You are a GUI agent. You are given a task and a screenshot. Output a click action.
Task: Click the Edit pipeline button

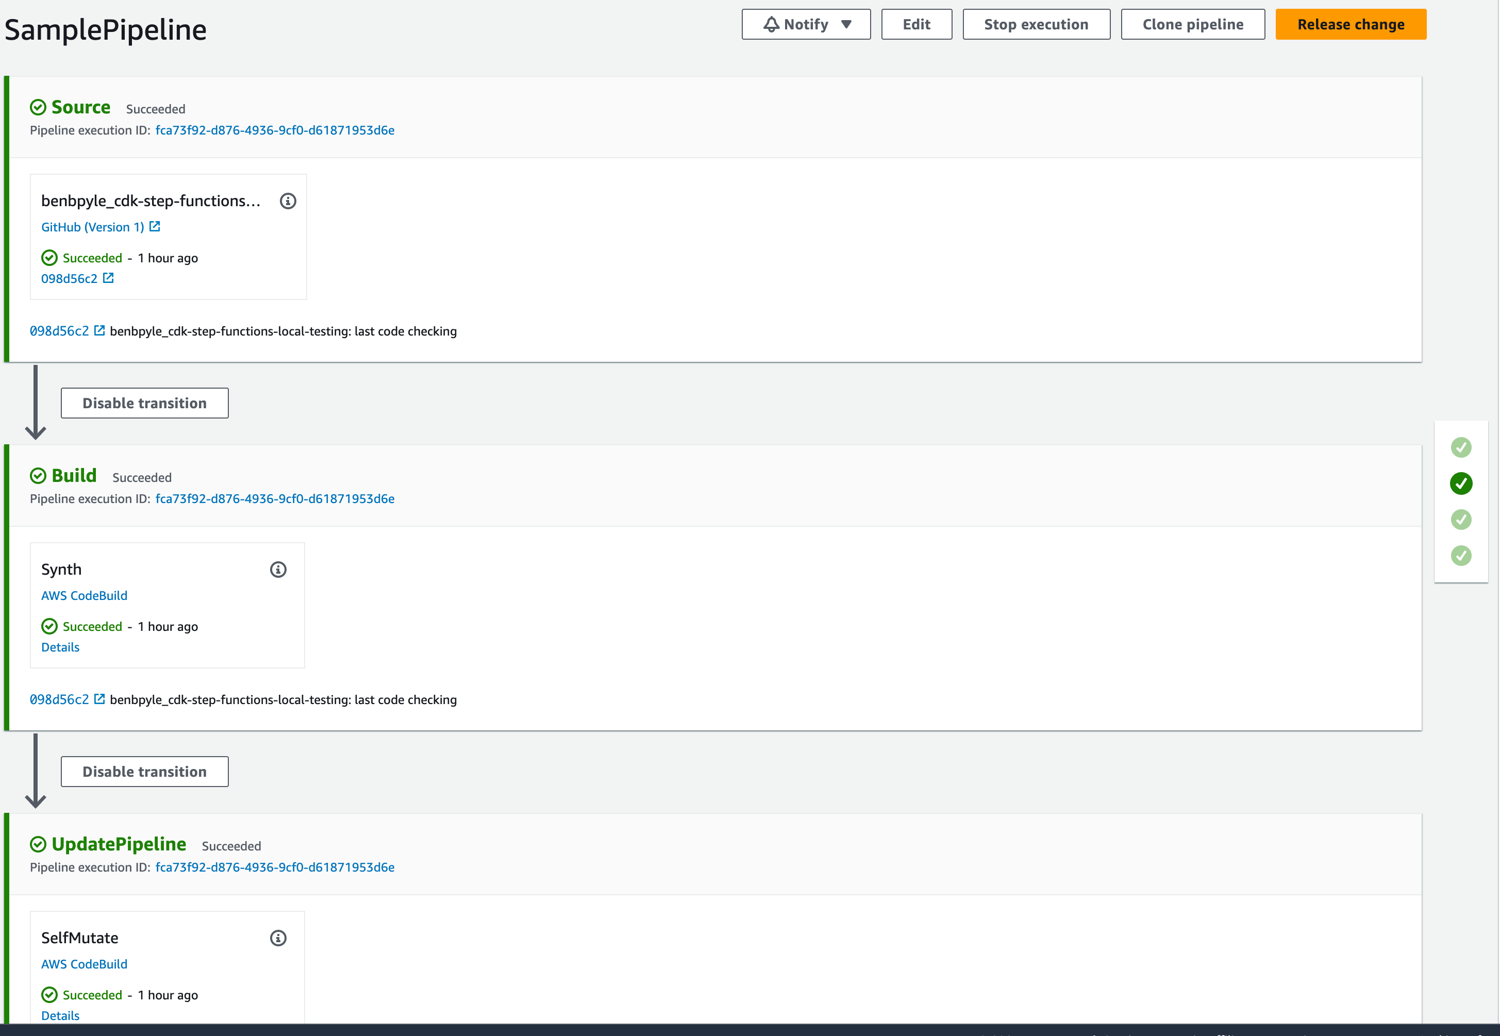point(916,25)
